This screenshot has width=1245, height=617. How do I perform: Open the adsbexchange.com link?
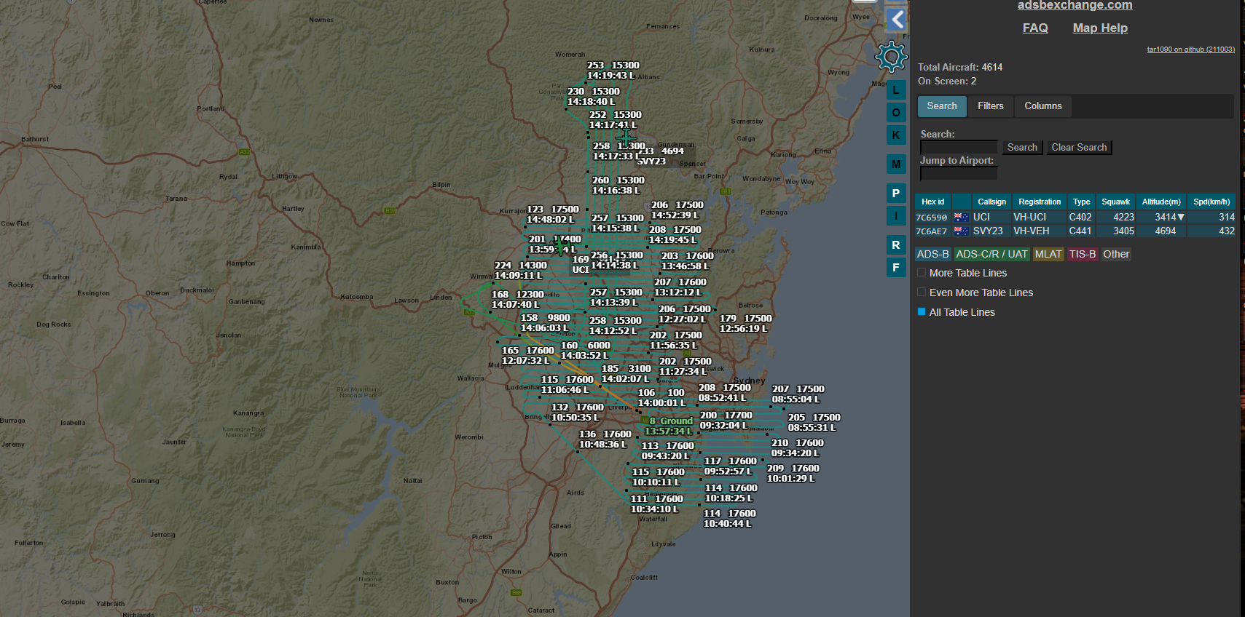click(x=1075, y=5)
